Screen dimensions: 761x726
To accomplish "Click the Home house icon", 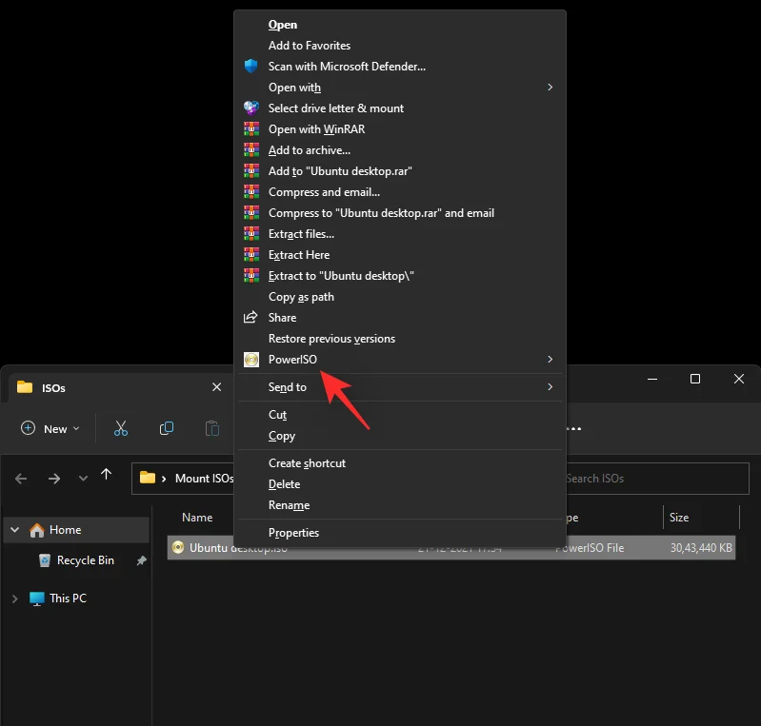I will 37,530.
